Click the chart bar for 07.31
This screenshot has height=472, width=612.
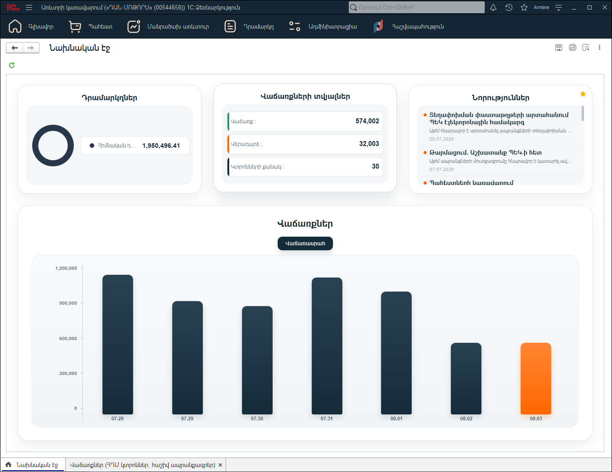tap(327, 346)
